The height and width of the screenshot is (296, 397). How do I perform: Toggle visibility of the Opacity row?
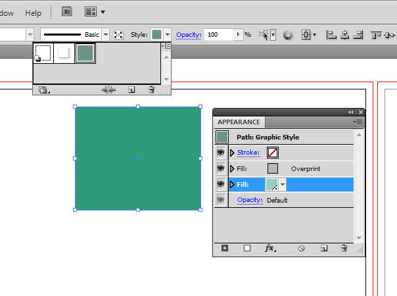(221, 200)
